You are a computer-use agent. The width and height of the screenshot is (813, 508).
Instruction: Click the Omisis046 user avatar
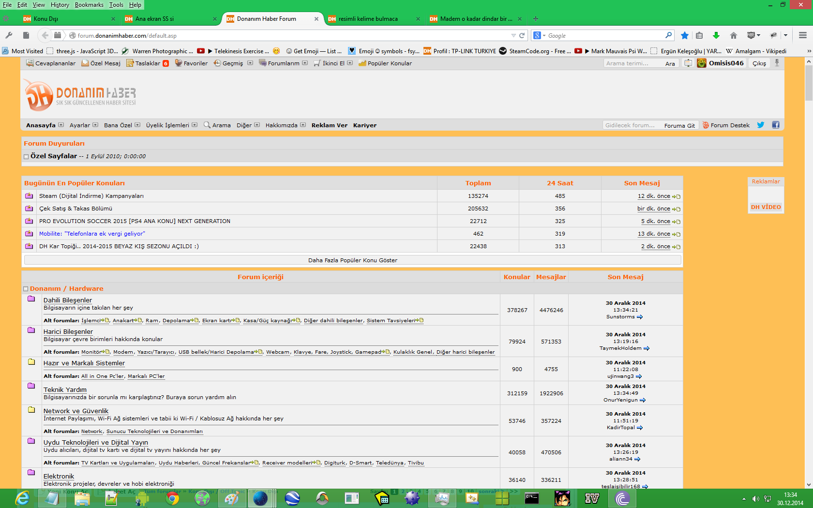[x=702, y=63]
